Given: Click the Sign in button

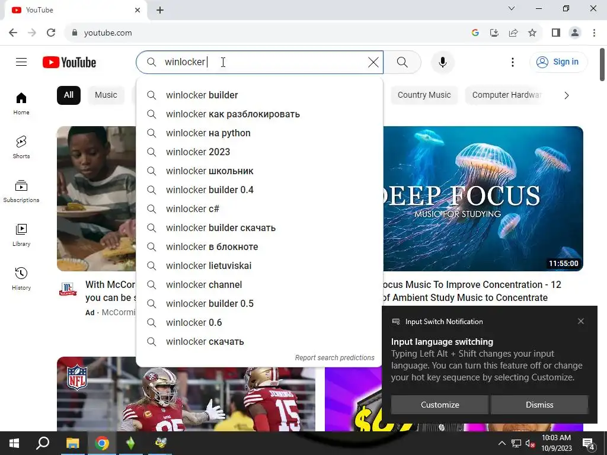Looking at the screenshot, I should [x=558, y=62].
